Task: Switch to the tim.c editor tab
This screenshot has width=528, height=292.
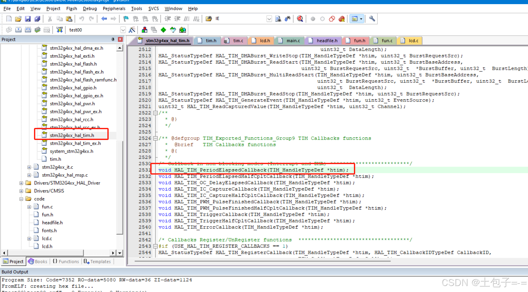Action: pyautogui.click(x=234, y=41)
